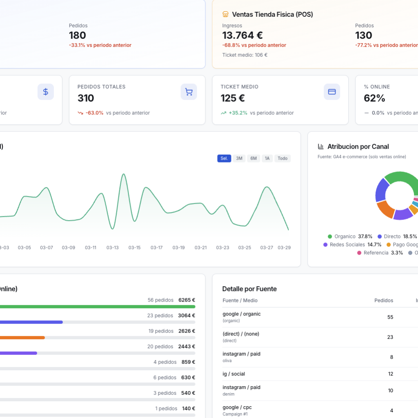This screenshot has width=418, height=418.
Task: Click the green Organico legend dot
Action: pos(330,236)
